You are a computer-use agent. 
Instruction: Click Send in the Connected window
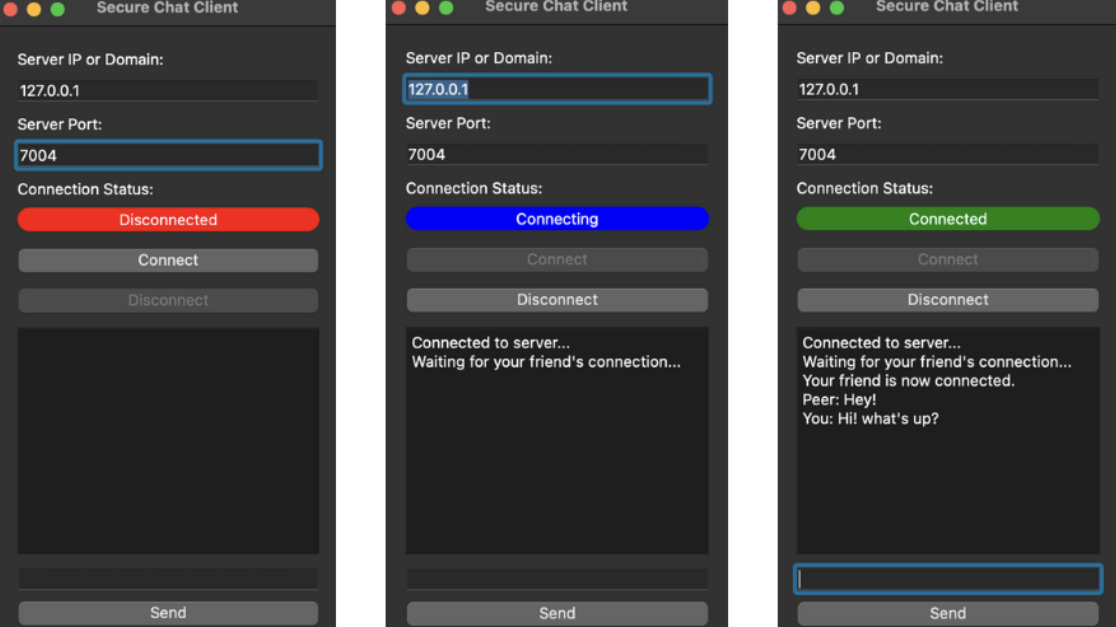[947, 613]
